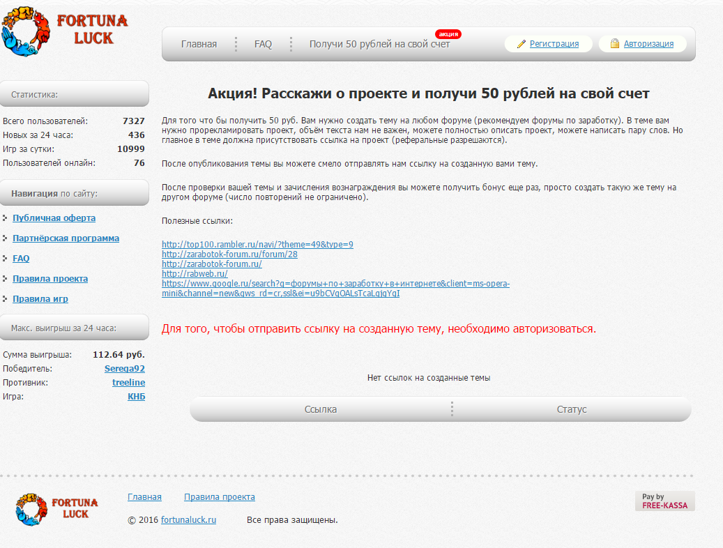Open the Правила проекта link in the footer
Image resolution: width=723 pixels, height=548 pixels.
220,497
